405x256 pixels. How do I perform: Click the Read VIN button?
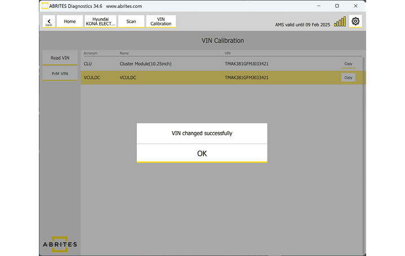[60, 58]
